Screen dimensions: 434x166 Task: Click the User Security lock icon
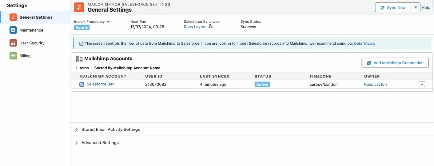click(x=13, y=43)
